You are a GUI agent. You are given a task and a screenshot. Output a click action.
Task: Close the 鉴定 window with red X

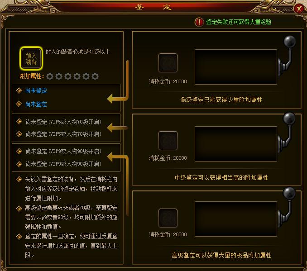[x=299, y=9]
